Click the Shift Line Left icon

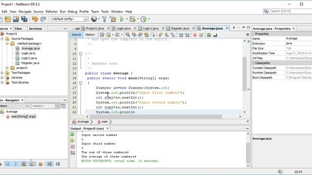point(181,35)
